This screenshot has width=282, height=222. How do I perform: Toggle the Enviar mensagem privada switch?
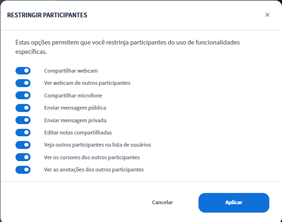pos(23,120)
